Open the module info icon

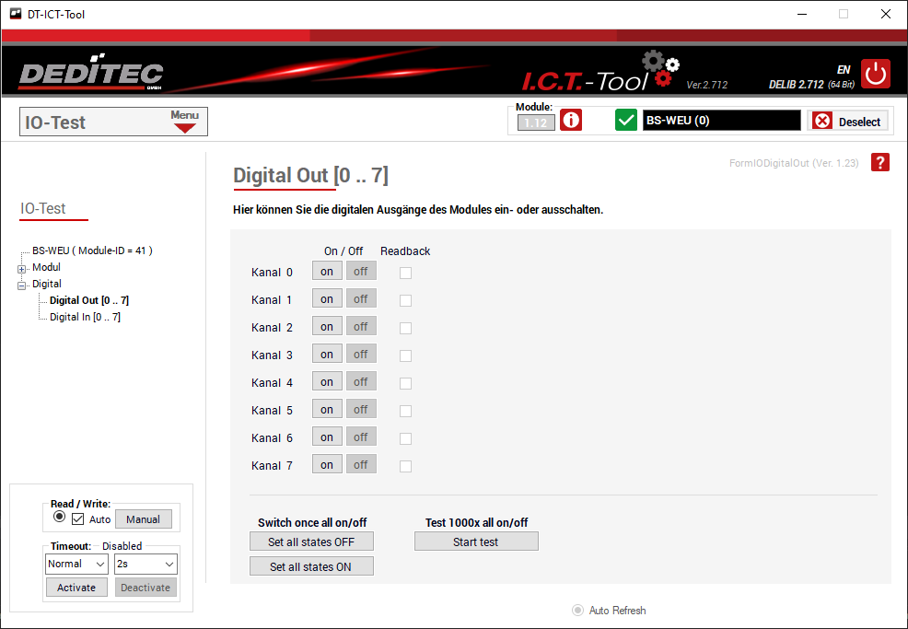[571, 121]
